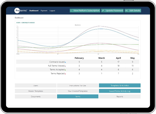The width and height of the screenshot is (156, 114).
Task: Open the Users section button
Action: coord(36,86)
